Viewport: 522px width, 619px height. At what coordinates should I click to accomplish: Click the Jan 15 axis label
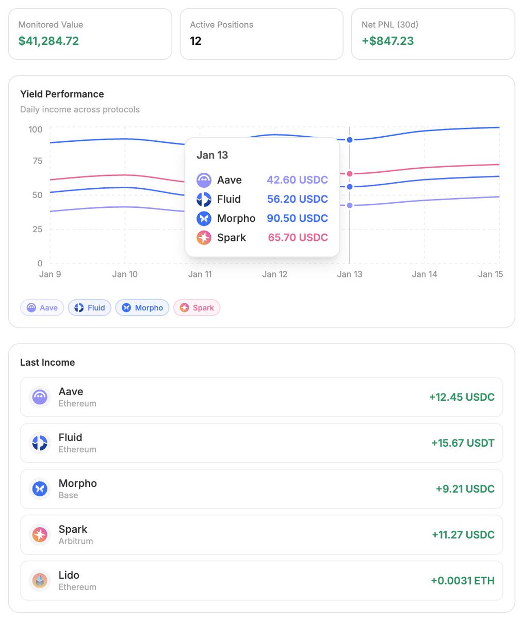click(491, 274)
